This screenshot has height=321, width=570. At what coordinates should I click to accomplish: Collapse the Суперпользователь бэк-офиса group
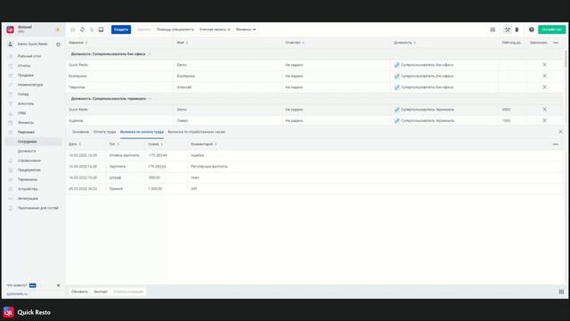[x=149, y=53]
